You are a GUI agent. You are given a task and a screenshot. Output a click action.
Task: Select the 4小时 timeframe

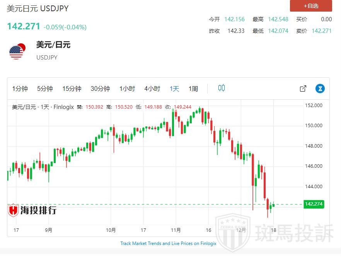152,89
